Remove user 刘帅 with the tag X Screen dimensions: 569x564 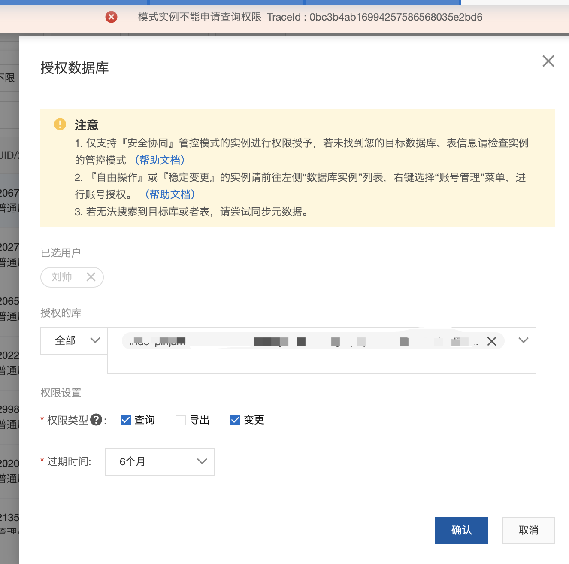point(91,277)
